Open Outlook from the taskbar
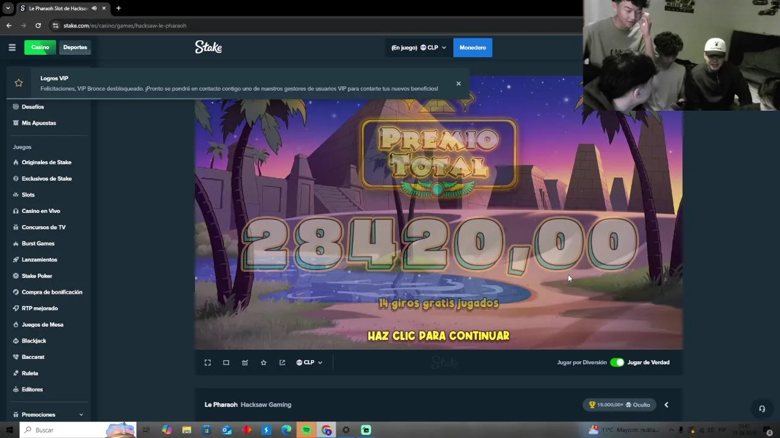Image resolution: width=780 pixels, height=438 pixels. coord(227,430)
